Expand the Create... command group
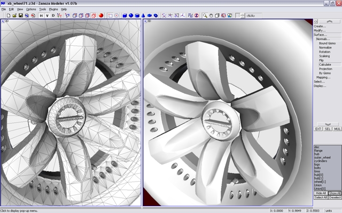This screenshot has width=342, height=213. click(320, 26)
